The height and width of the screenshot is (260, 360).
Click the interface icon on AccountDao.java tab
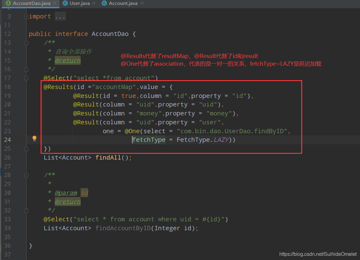[8, 3]
